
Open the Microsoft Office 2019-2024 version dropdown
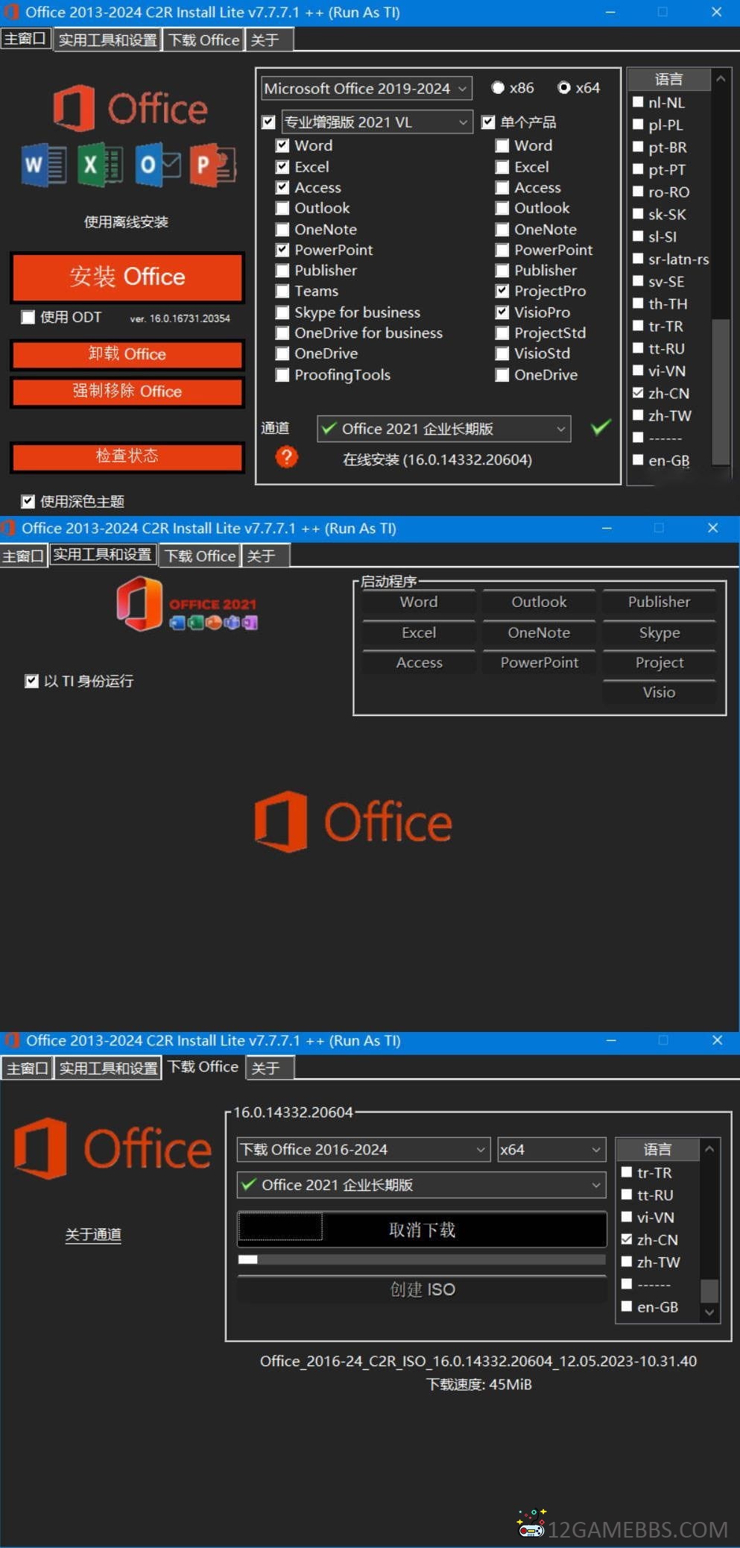(x=366, y=89)
